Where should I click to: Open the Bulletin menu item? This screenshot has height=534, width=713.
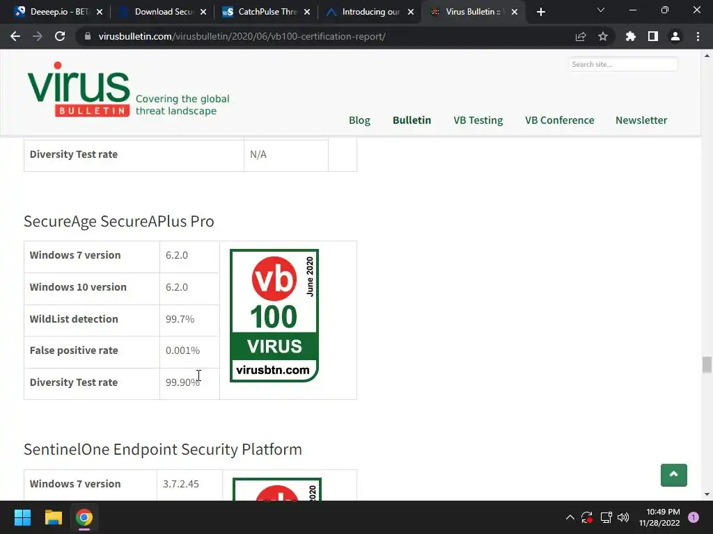click(x=412, y=120)
